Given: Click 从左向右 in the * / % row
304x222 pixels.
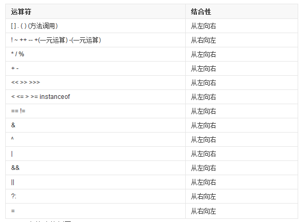Looking at the screenshot, I should point(203,55).
